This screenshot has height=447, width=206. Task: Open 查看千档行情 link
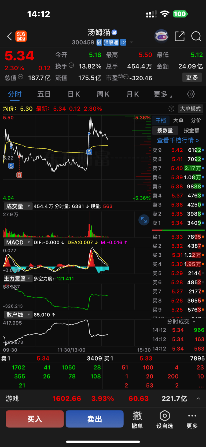coord(178,140)
